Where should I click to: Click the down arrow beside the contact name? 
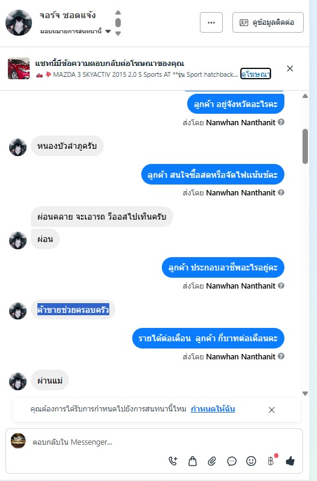(118, 33)
